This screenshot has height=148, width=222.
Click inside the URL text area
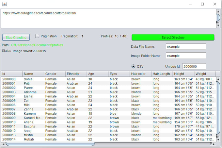point(108,19)
